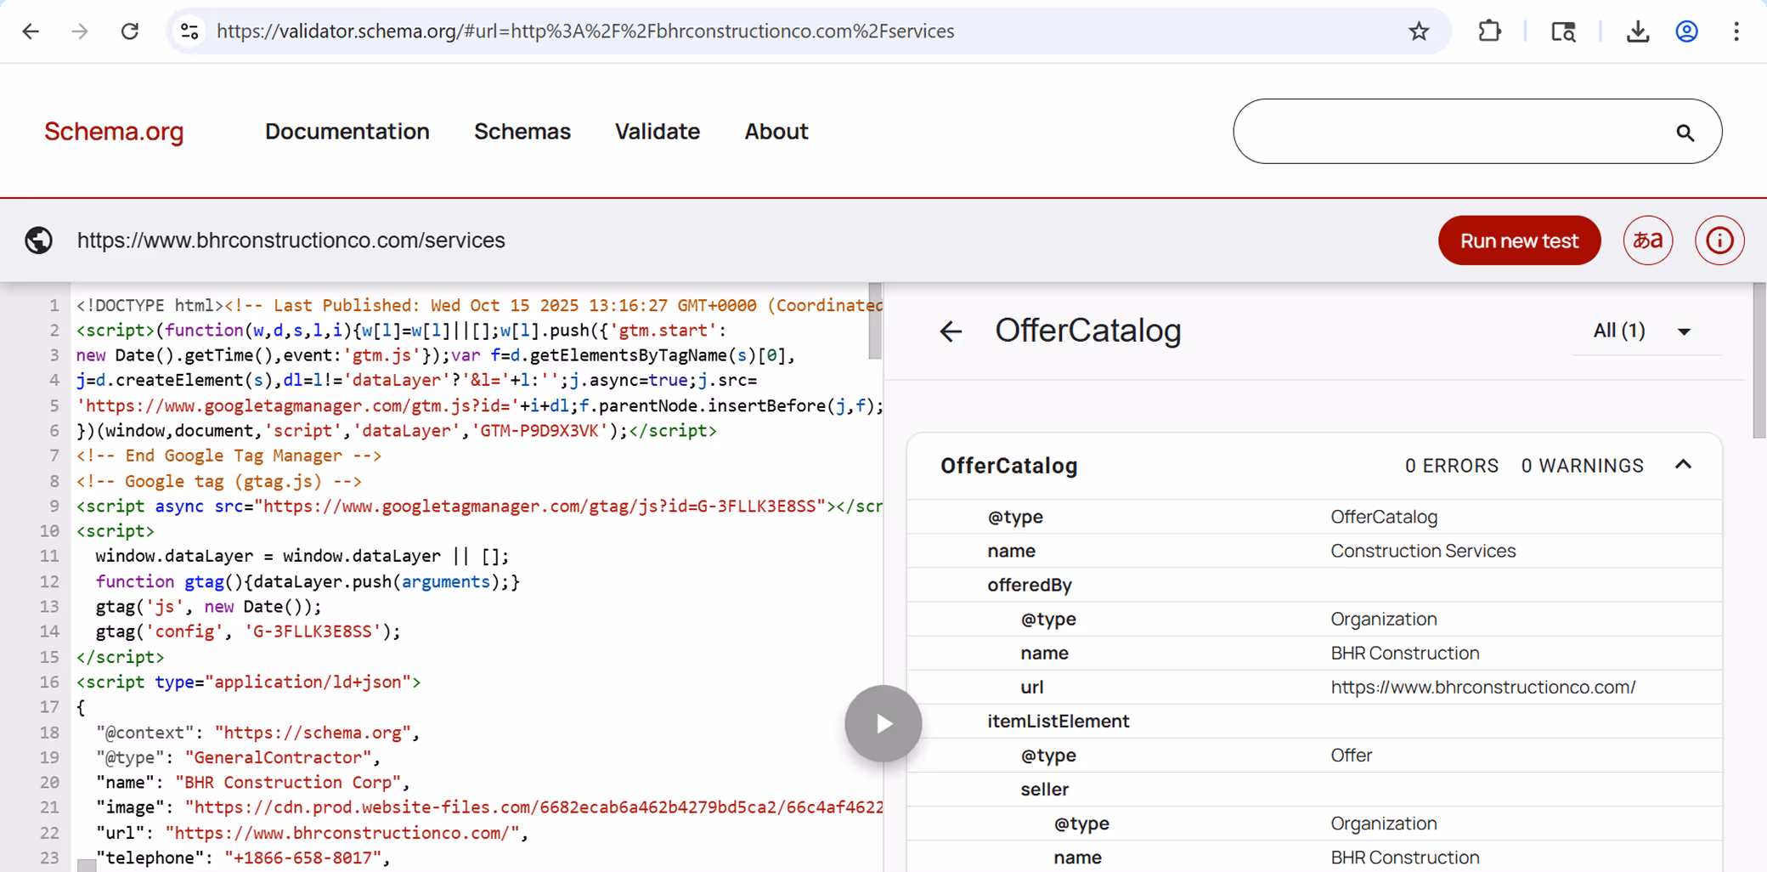Click the "GeneralContractor" string on code line 19
The width and height of the screenshot is (1767, 872).
coord(278,757)
